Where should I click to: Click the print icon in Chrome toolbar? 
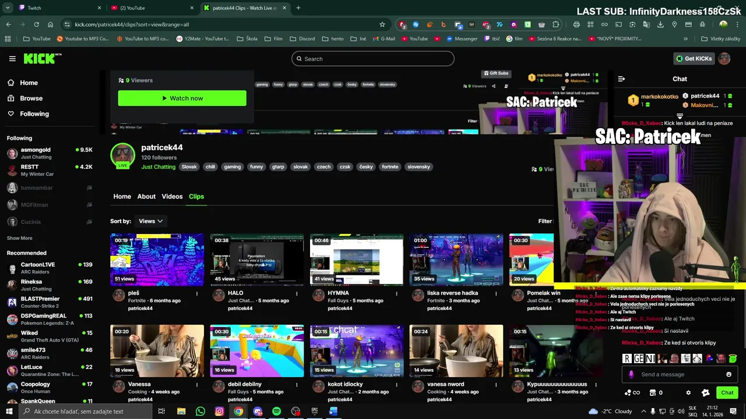pos(576,24)
